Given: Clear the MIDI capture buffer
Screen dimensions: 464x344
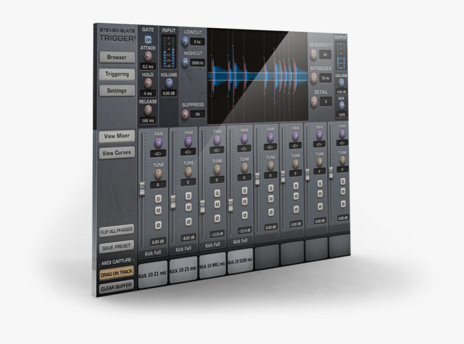Looking at the screenshot, I should point(117,287).
